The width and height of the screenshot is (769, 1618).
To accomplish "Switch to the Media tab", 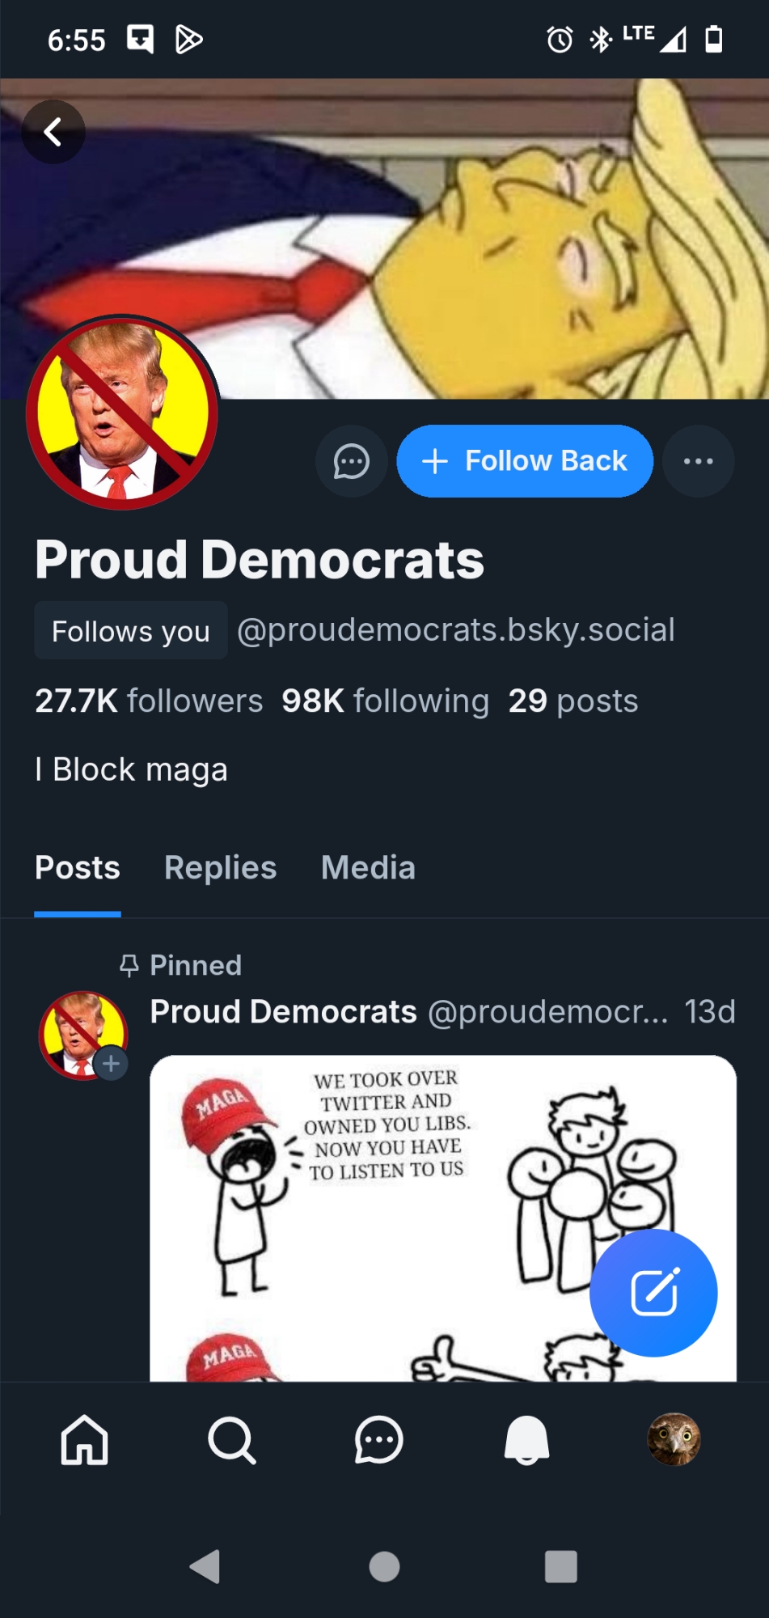I will click(x=368, y=868).
